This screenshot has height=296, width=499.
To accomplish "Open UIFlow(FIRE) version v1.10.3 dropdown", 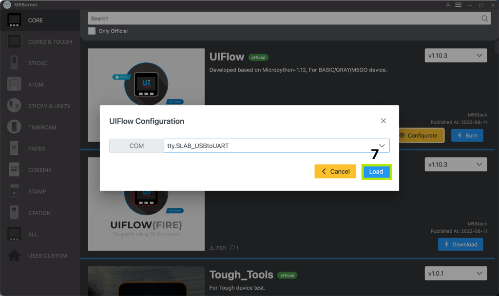I will (x=456, y=165).
